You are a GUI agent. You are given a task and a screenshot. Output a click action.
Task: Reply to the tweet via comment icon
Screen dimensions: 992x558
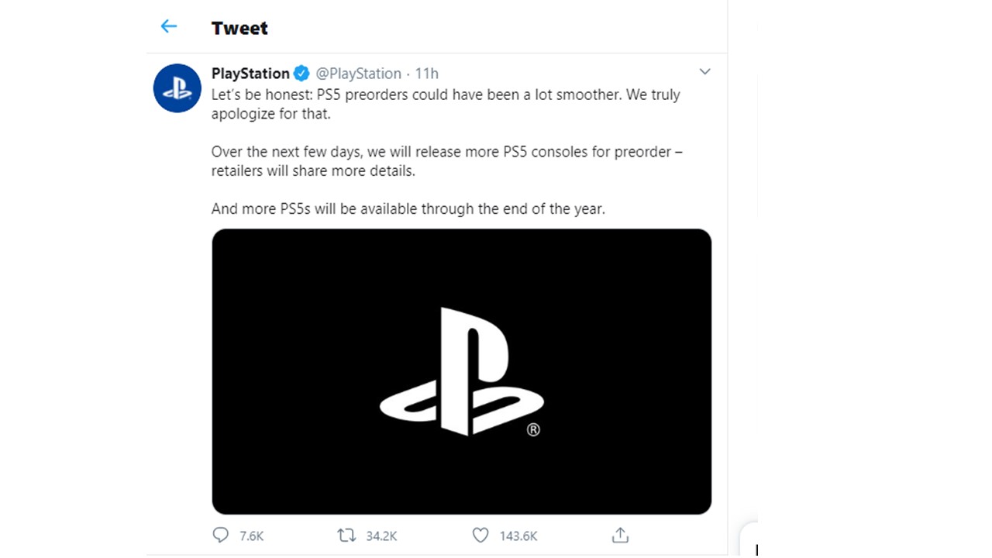pyautogui.click(x=221, y=535)
